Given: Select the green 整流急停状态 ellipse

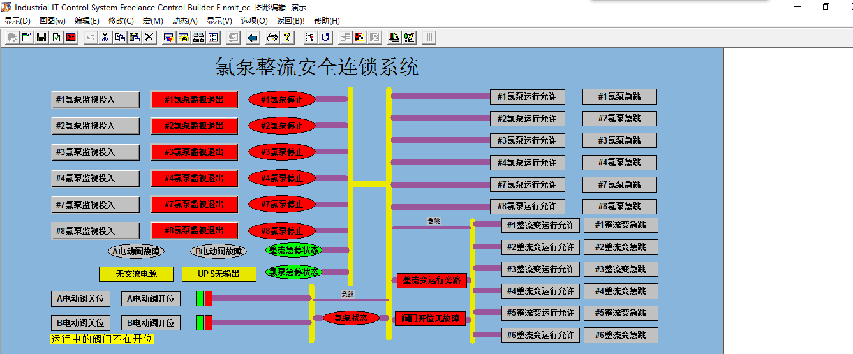Looking at the screenshot, I should point(294,250).
